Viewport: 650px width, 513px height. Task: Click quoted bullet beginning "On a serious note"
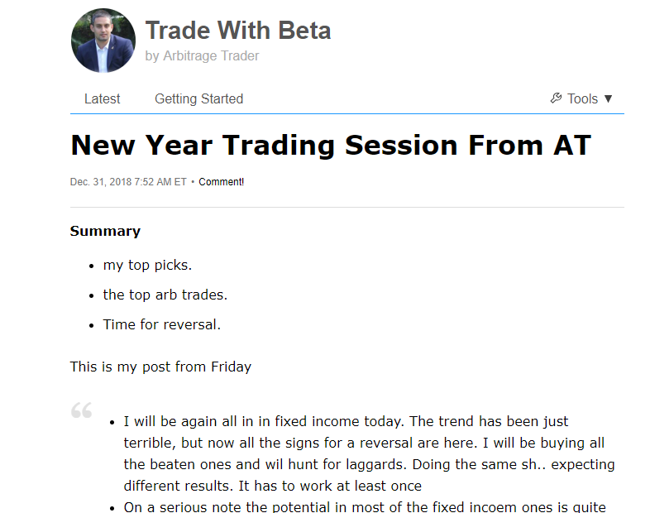click(x=364, y=506)
